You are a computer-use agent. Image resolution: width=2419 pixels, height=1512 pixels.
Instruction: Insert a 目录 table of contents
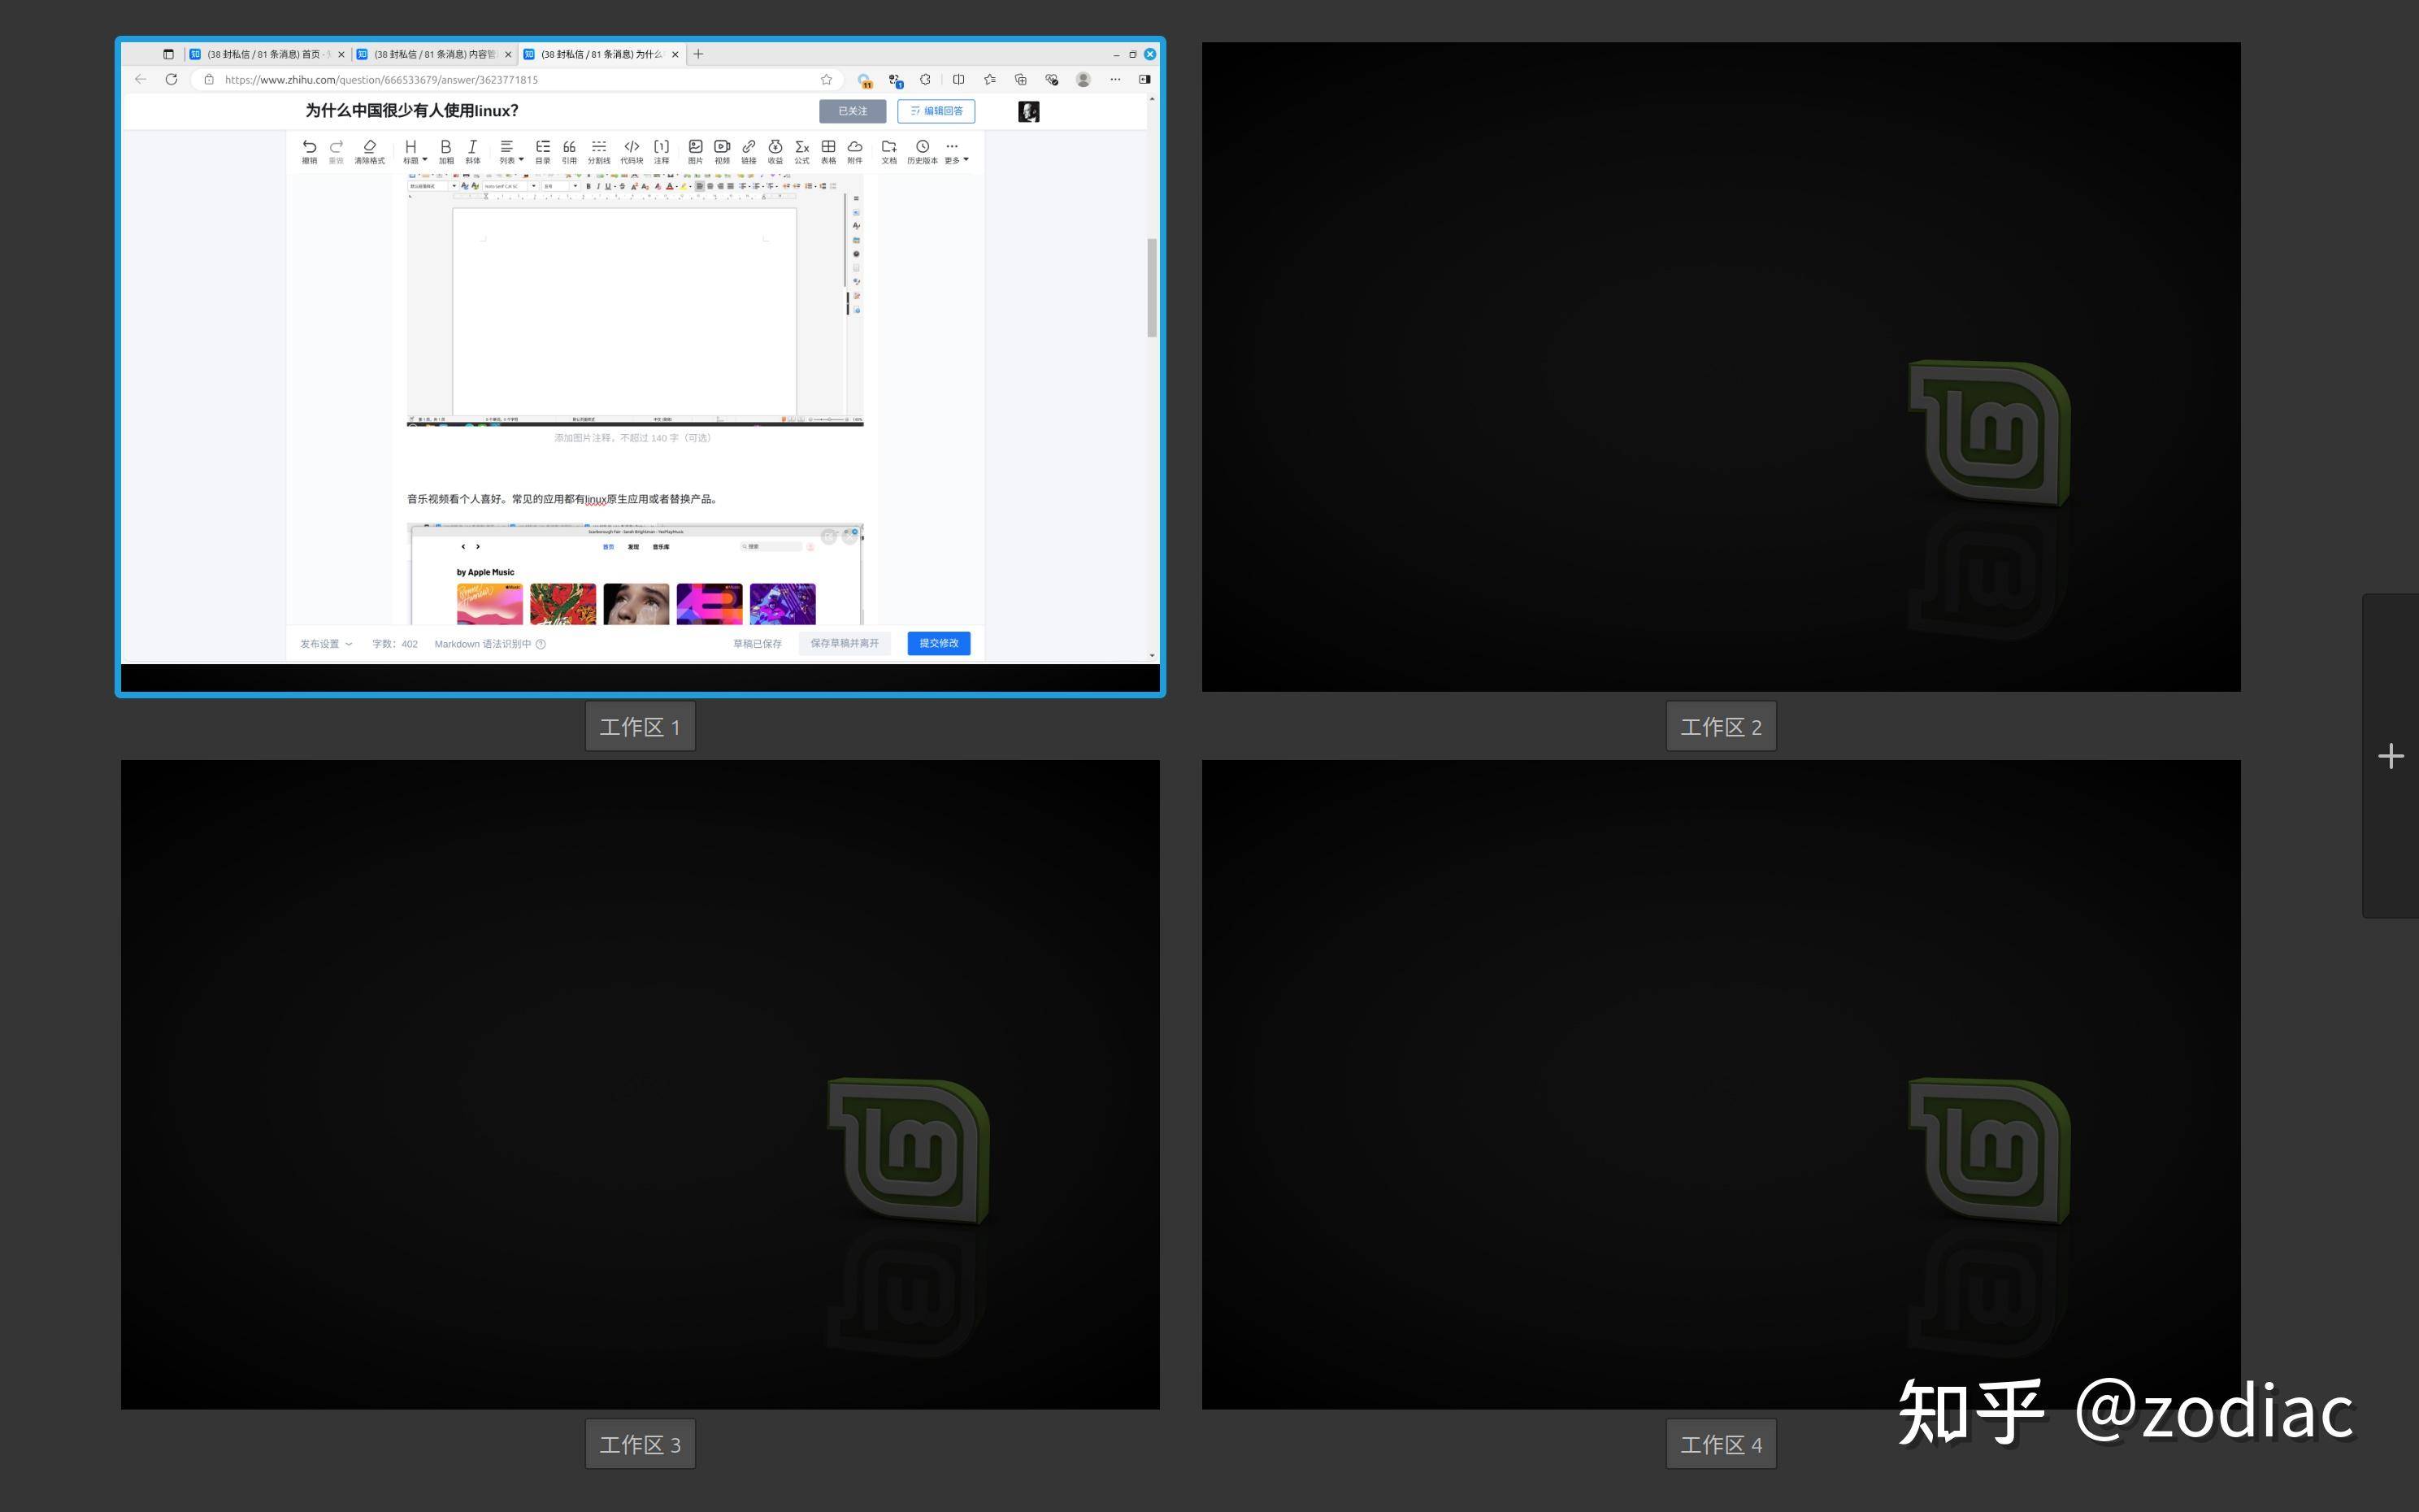(543, 151)
